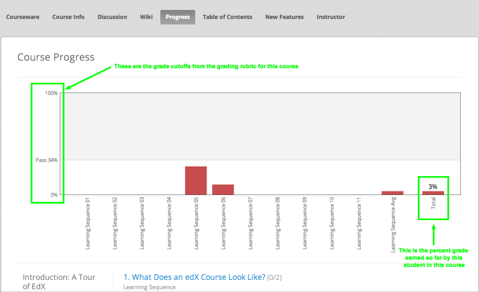Switch to the Instructor tab

click(x=330, y=17)
